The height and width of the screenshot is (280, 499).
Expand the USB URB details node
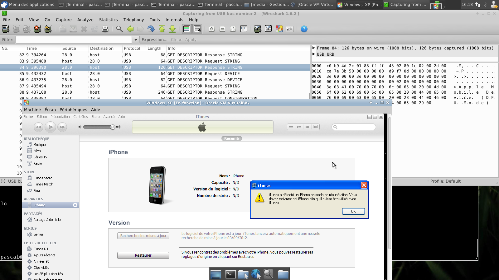pos(314,54)
